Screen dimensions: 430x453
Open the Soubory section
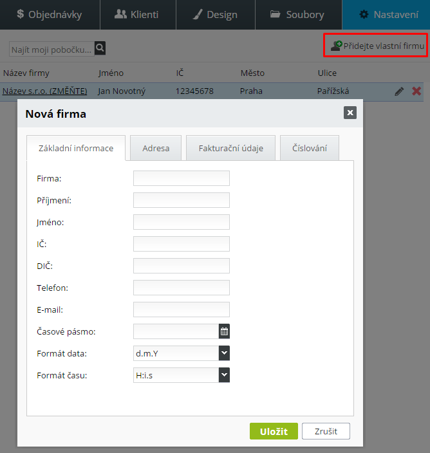coord(297,14)
